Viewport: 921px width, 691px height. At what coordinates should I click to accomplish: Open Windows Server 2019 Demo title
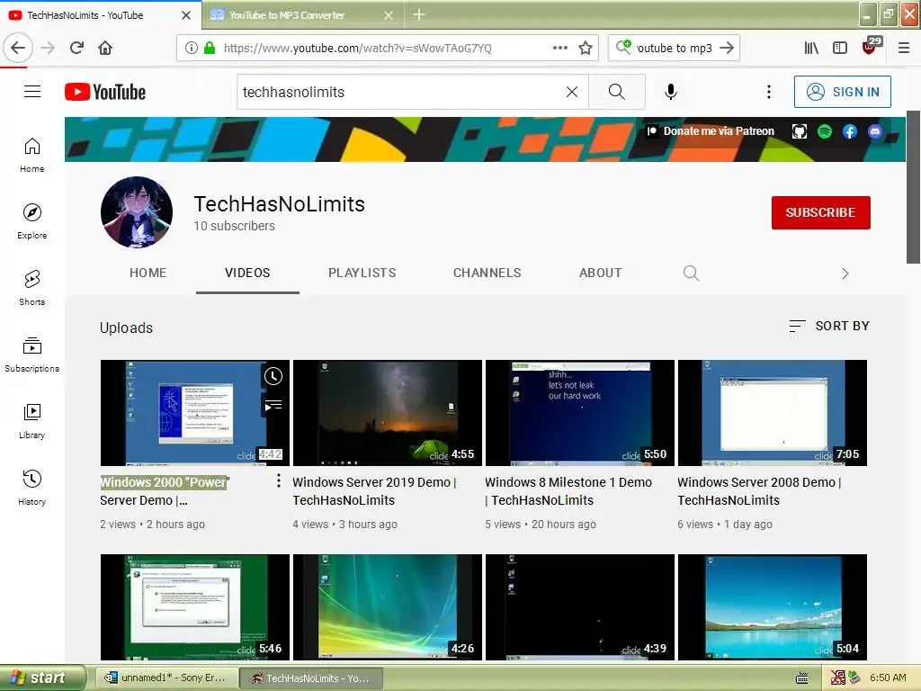click(x=374, y=491)
